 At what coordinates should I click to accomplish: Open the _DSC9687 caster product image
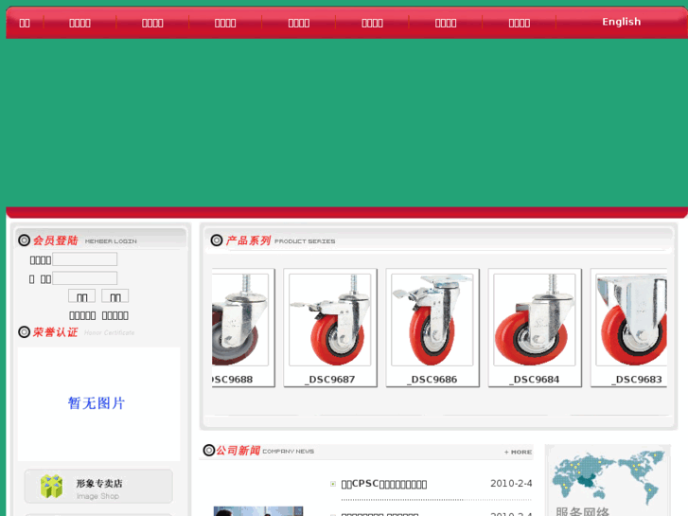point(330,320)
